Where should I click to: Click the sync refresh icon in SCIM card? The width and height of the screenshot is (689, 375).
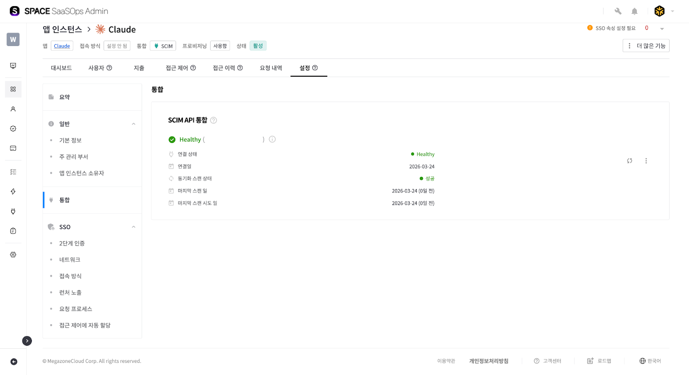(630, 161)
